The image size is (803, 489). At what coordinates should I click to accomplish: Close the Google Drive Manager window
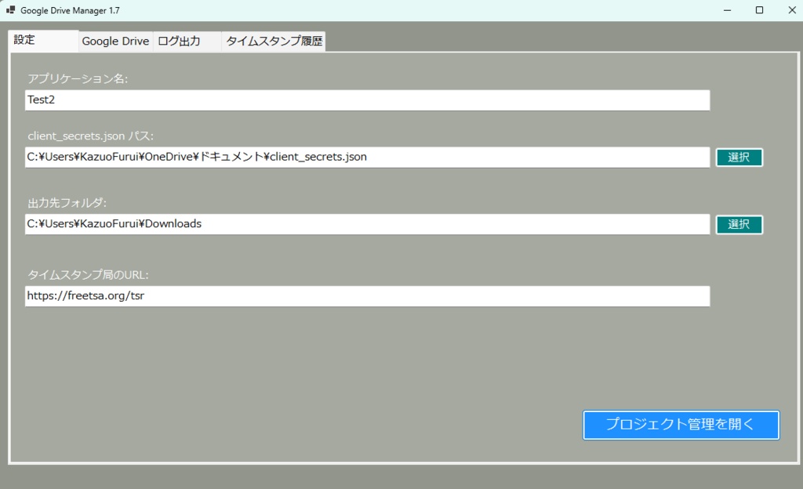(792, 10)
